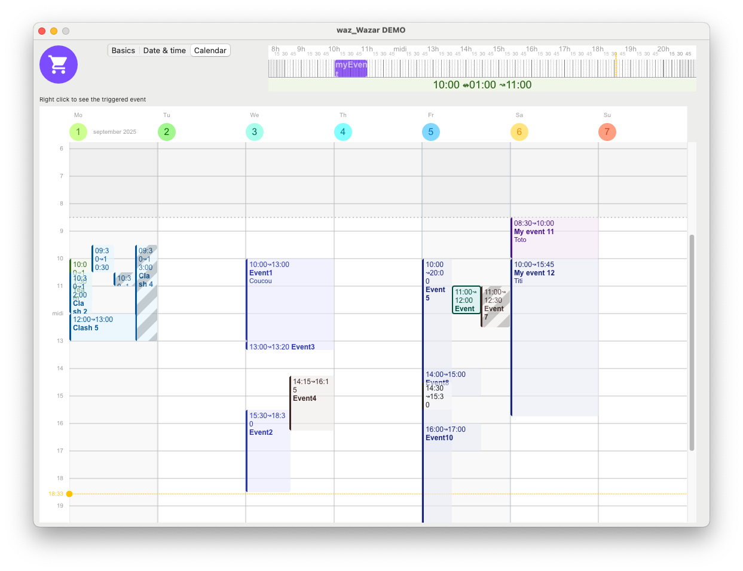
Task: Select day 7 Sunday circle
Action: click(607, 132)
